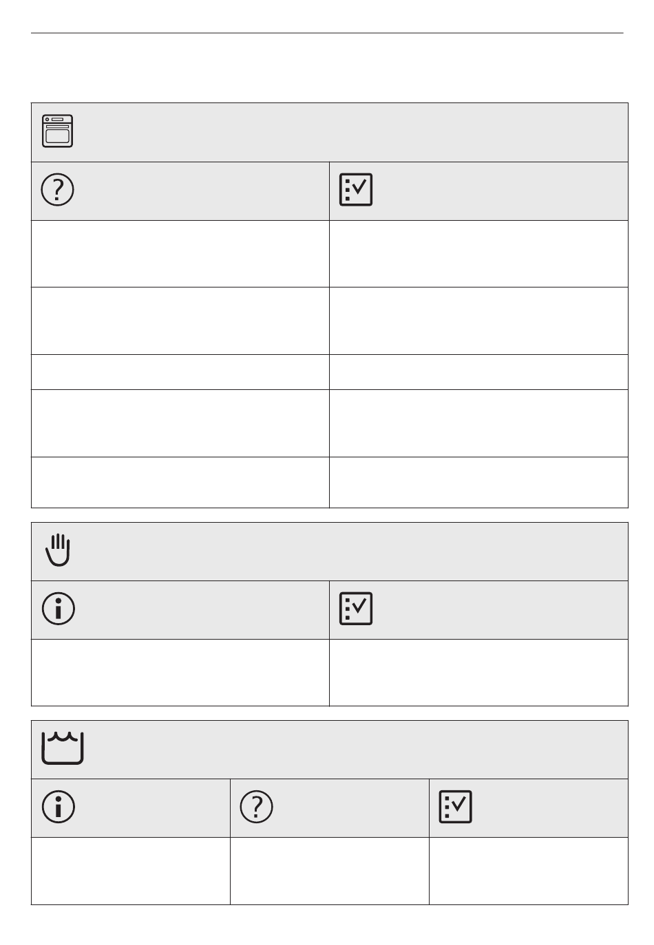Screen dimensions: 654x945
Task: Click the oven appliance icon
Action: 58,131
